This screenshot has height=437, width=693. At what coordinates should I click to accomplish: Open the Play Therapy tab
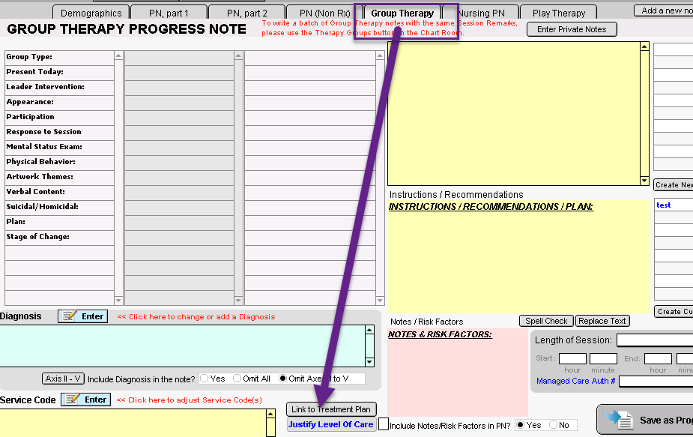tap(558, 13)
